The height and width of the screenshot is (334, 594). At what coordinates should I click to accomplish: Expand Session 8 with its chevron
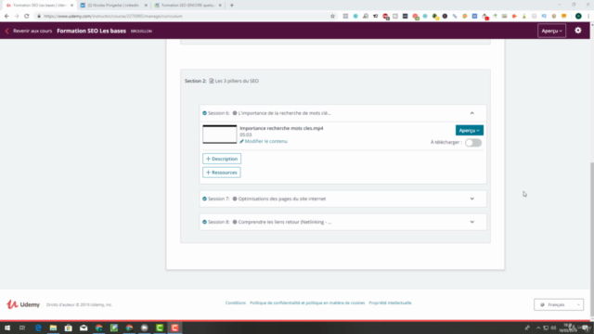point(472,222)
